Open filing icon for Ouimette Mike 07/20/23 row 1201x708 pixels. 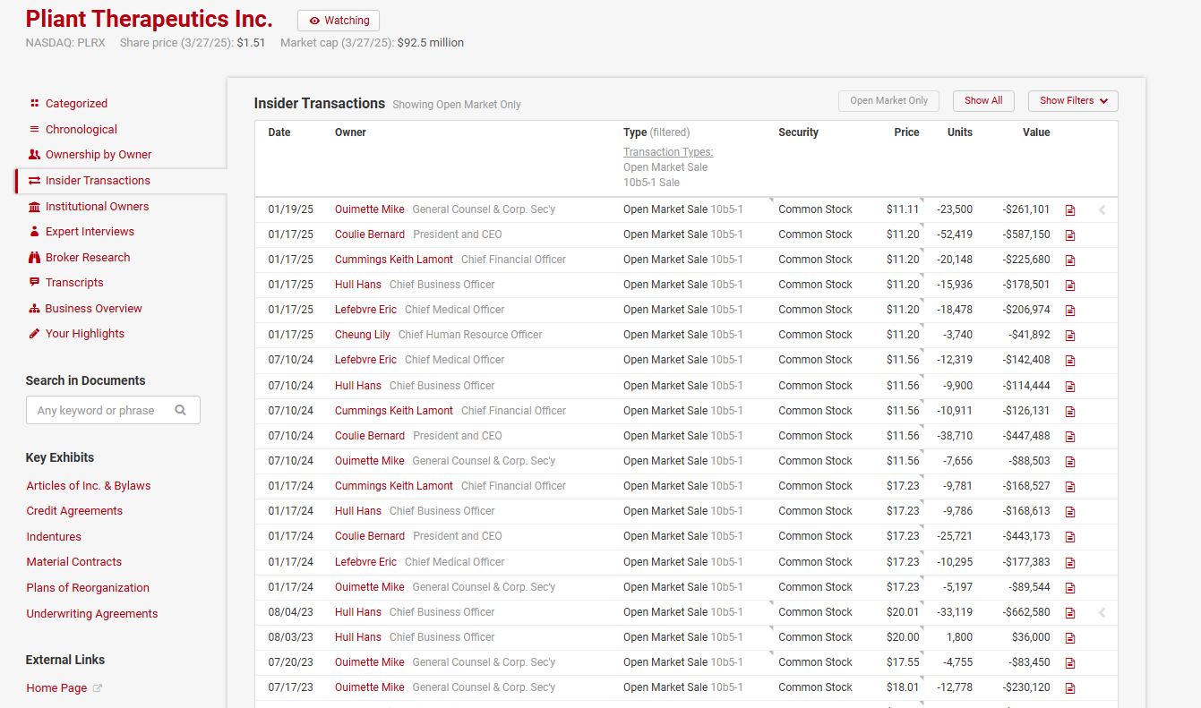pos(1070,663)
